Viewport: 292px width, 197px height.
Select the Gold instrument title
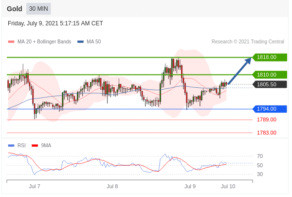point(15,9)
